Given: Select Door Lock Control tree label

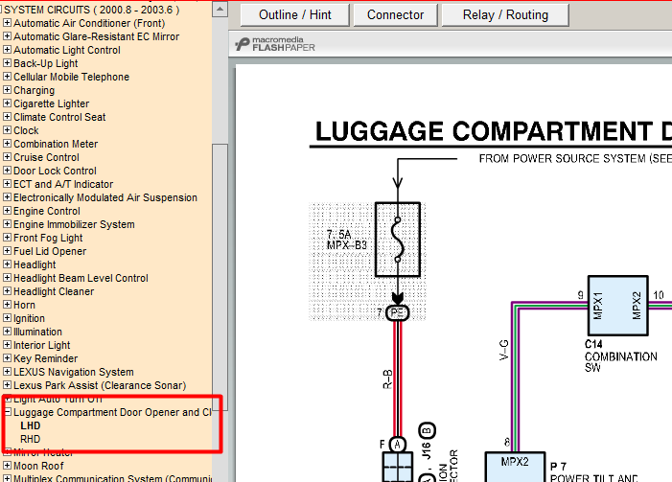Looking at the screenshot, I should [55, 171].
